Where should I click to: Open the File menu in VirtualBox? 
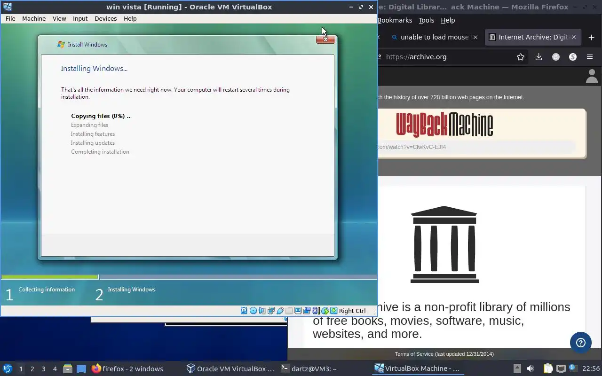coord(10,18)
